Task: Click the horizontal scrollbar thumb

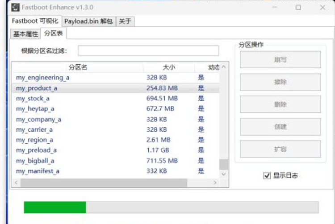Action: (x=104, y=183)
